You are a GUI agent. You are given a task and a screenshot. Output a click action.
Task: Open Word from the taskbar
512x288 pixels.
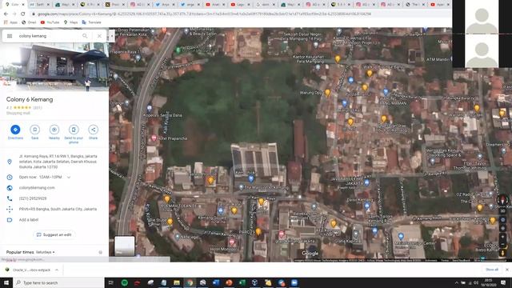[x=216, y=282]
